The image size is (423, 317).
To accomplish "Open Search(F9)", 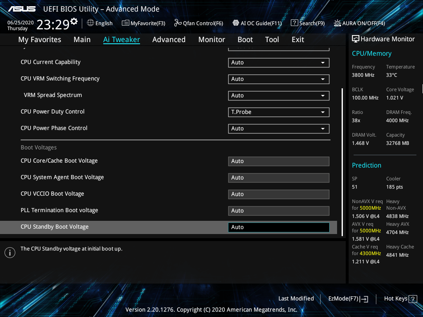I will 307,23.
